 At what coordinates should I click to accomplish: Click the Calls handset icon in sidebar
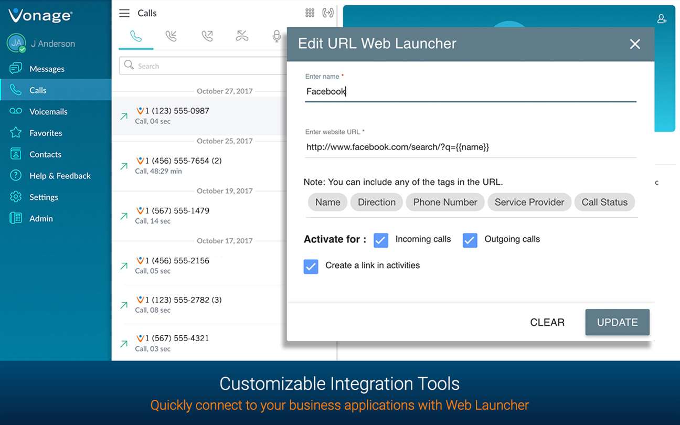tap(16, 90)
